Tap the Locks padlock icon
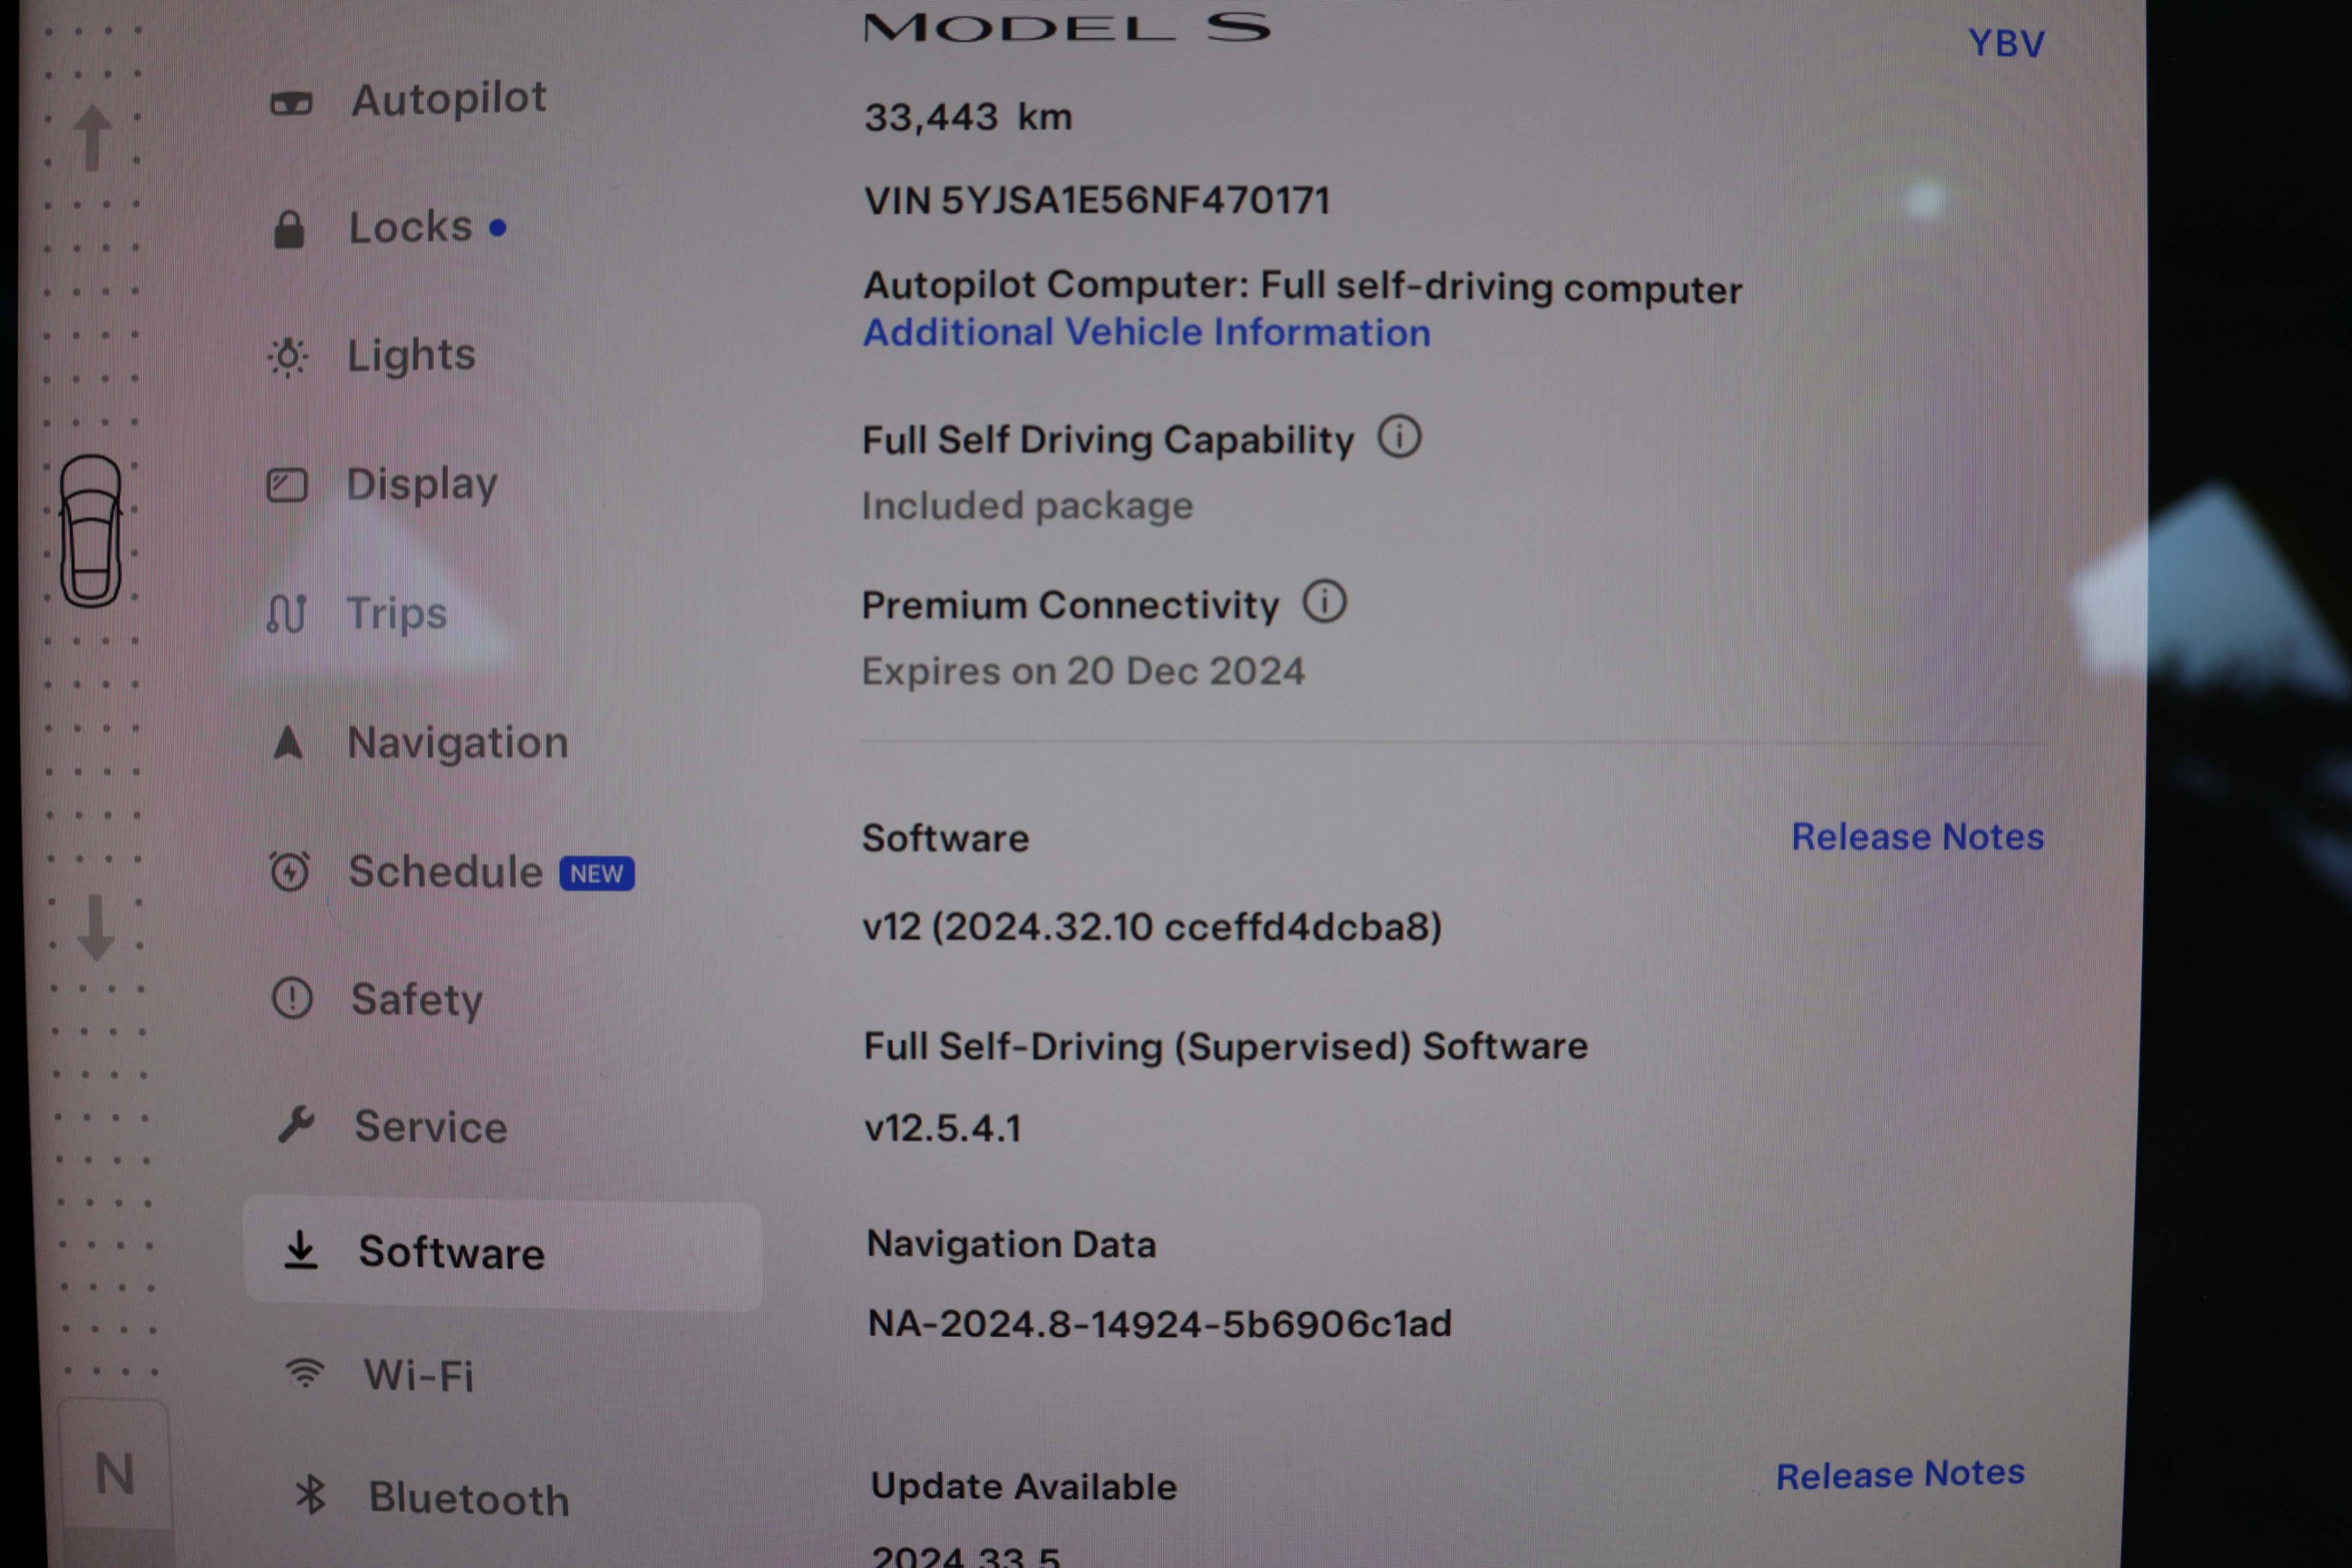 pos(289,230)
